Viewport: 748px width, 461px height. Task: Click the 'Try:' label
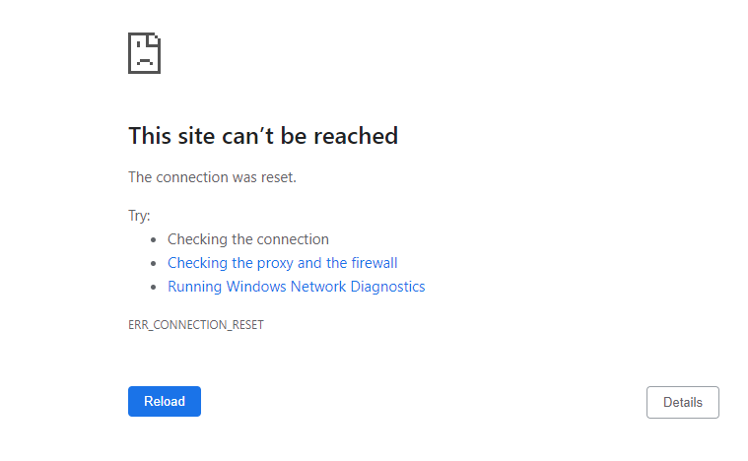[x=139, y=216]
